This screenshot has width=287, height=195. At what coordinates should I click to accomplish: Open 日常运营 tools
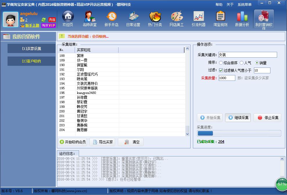pyautogui.click(x=133, y=18)
